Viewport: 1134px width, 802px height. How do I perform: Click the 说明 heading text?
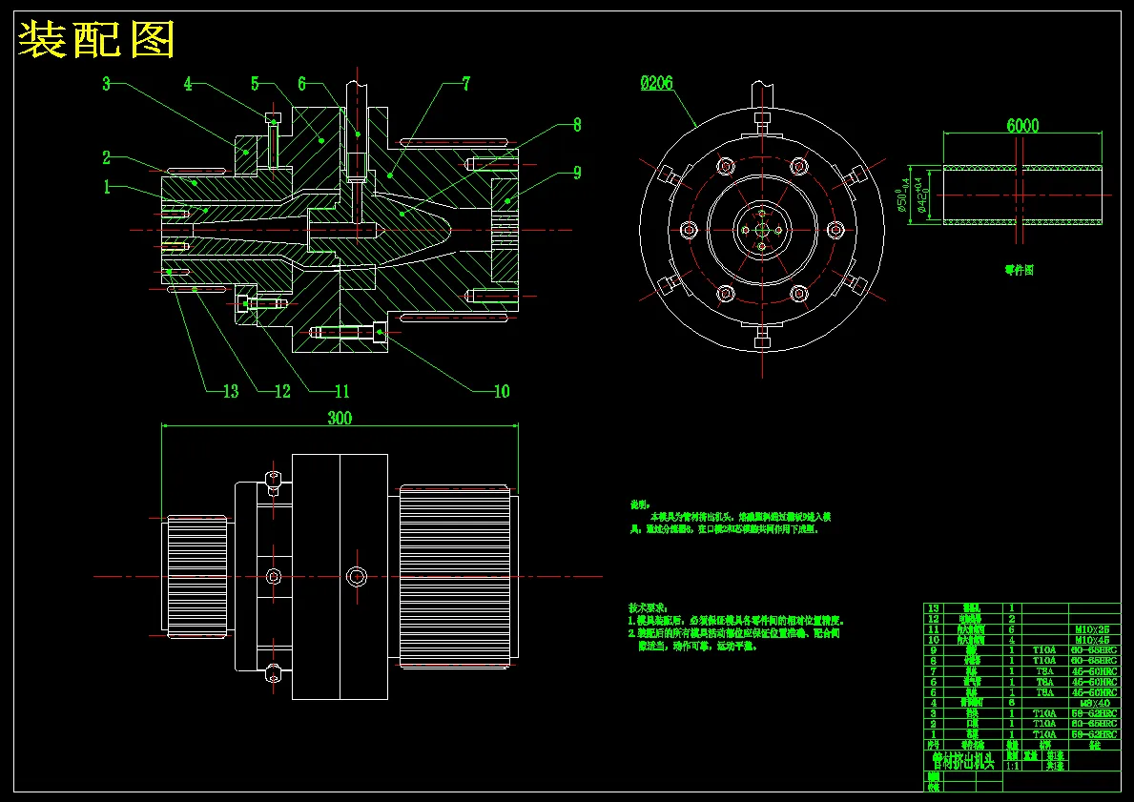click(640, 504)
